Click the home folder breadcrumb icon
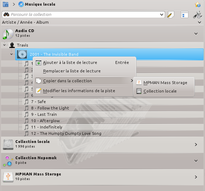 [6, 4]
